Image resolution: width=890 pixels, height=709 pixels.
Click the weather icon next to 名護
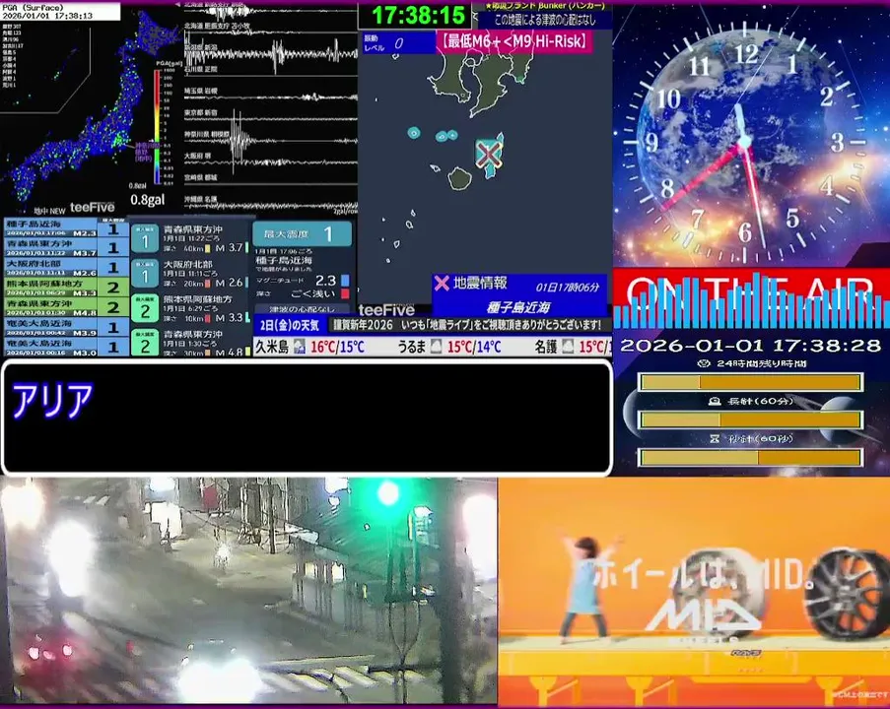(x=568, y=347)
